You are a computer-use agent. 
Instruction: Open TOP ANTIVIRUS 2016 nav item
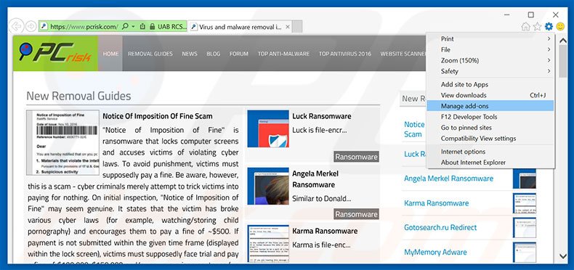tap(344, 54)
